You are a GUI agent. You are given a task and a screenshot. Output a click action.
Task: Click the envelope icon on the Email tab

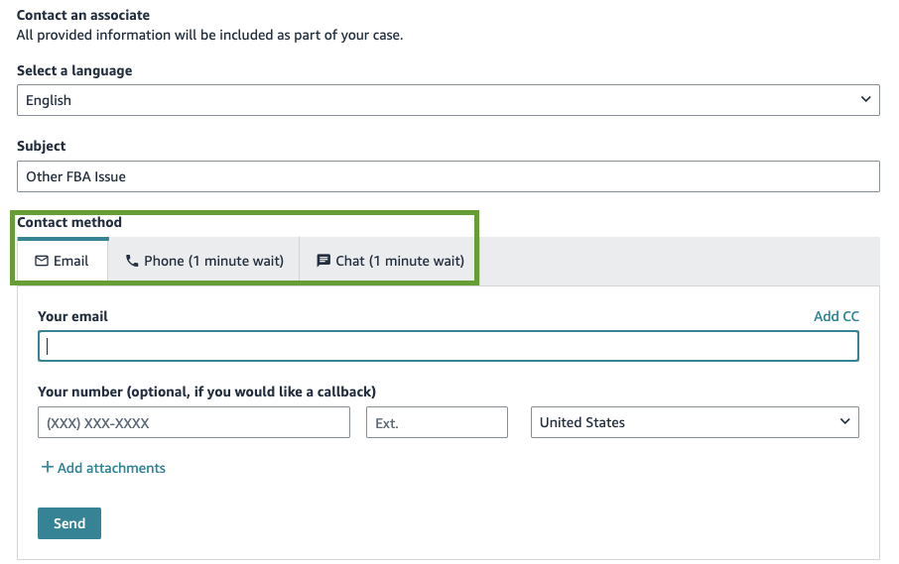[42, 261]
